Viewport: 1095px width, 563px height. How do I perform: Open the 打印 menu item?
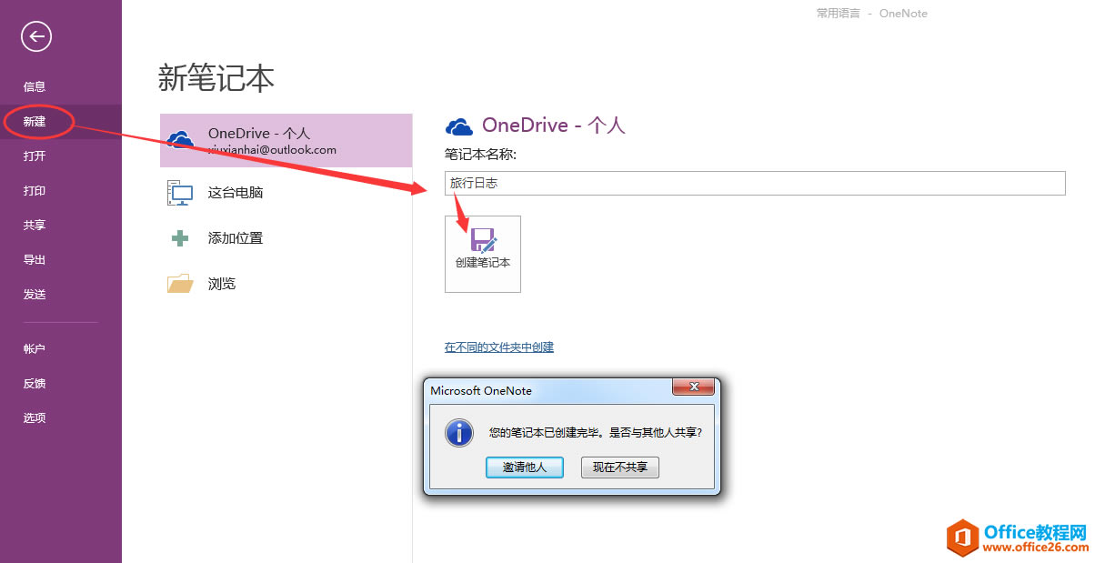pyautogui.click(x=35, y=190)
